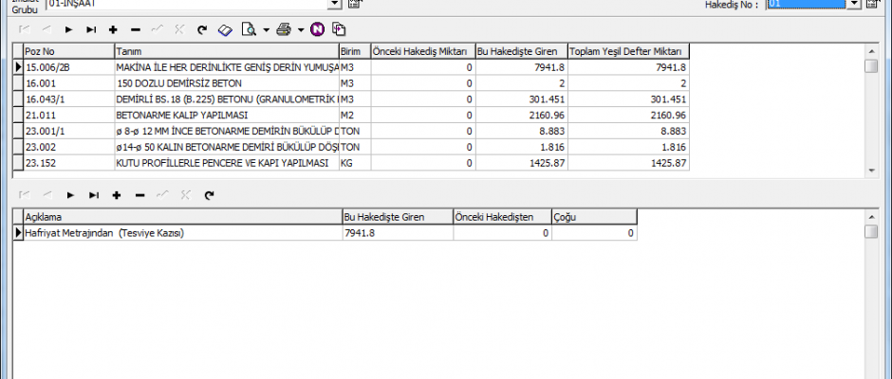Click the print preview magnifier icon

pos(249,30)
